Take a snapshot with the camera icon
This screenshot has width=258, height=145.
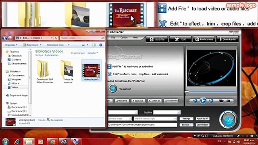pyautogui.click(x=229, y=101)
